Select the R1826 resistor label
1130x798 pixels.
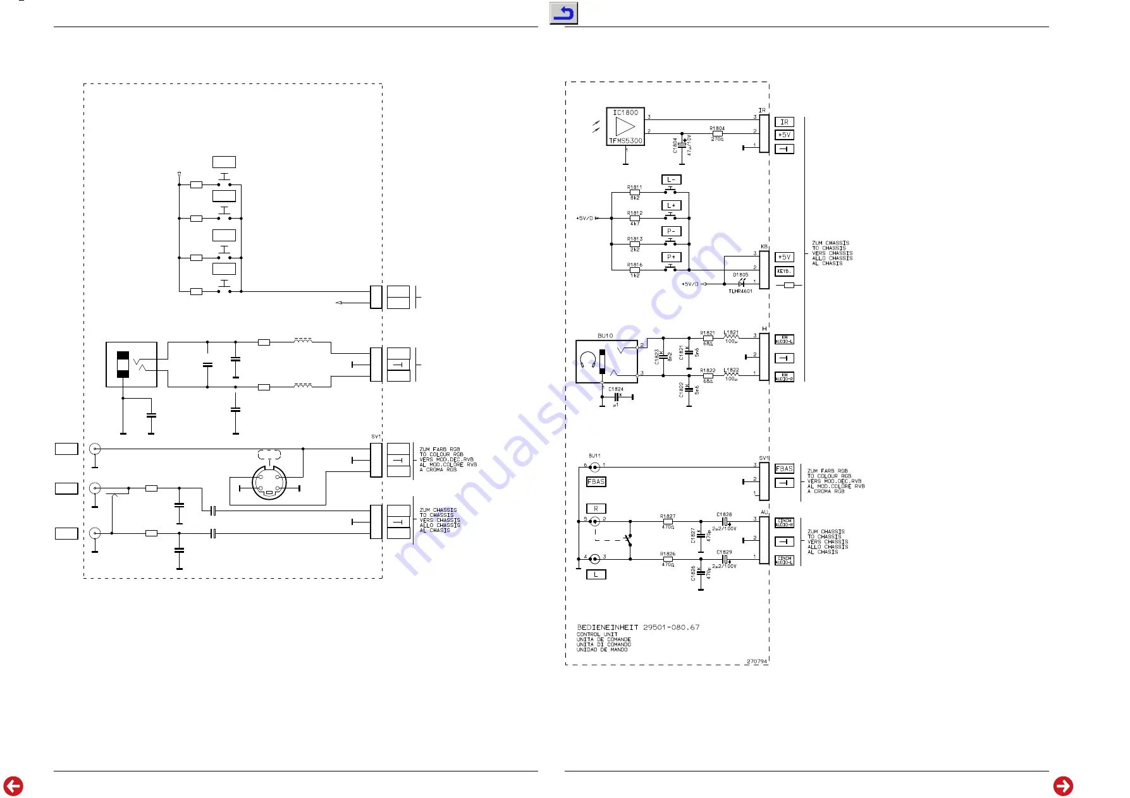pyautogui.click(x=668, y=554)
